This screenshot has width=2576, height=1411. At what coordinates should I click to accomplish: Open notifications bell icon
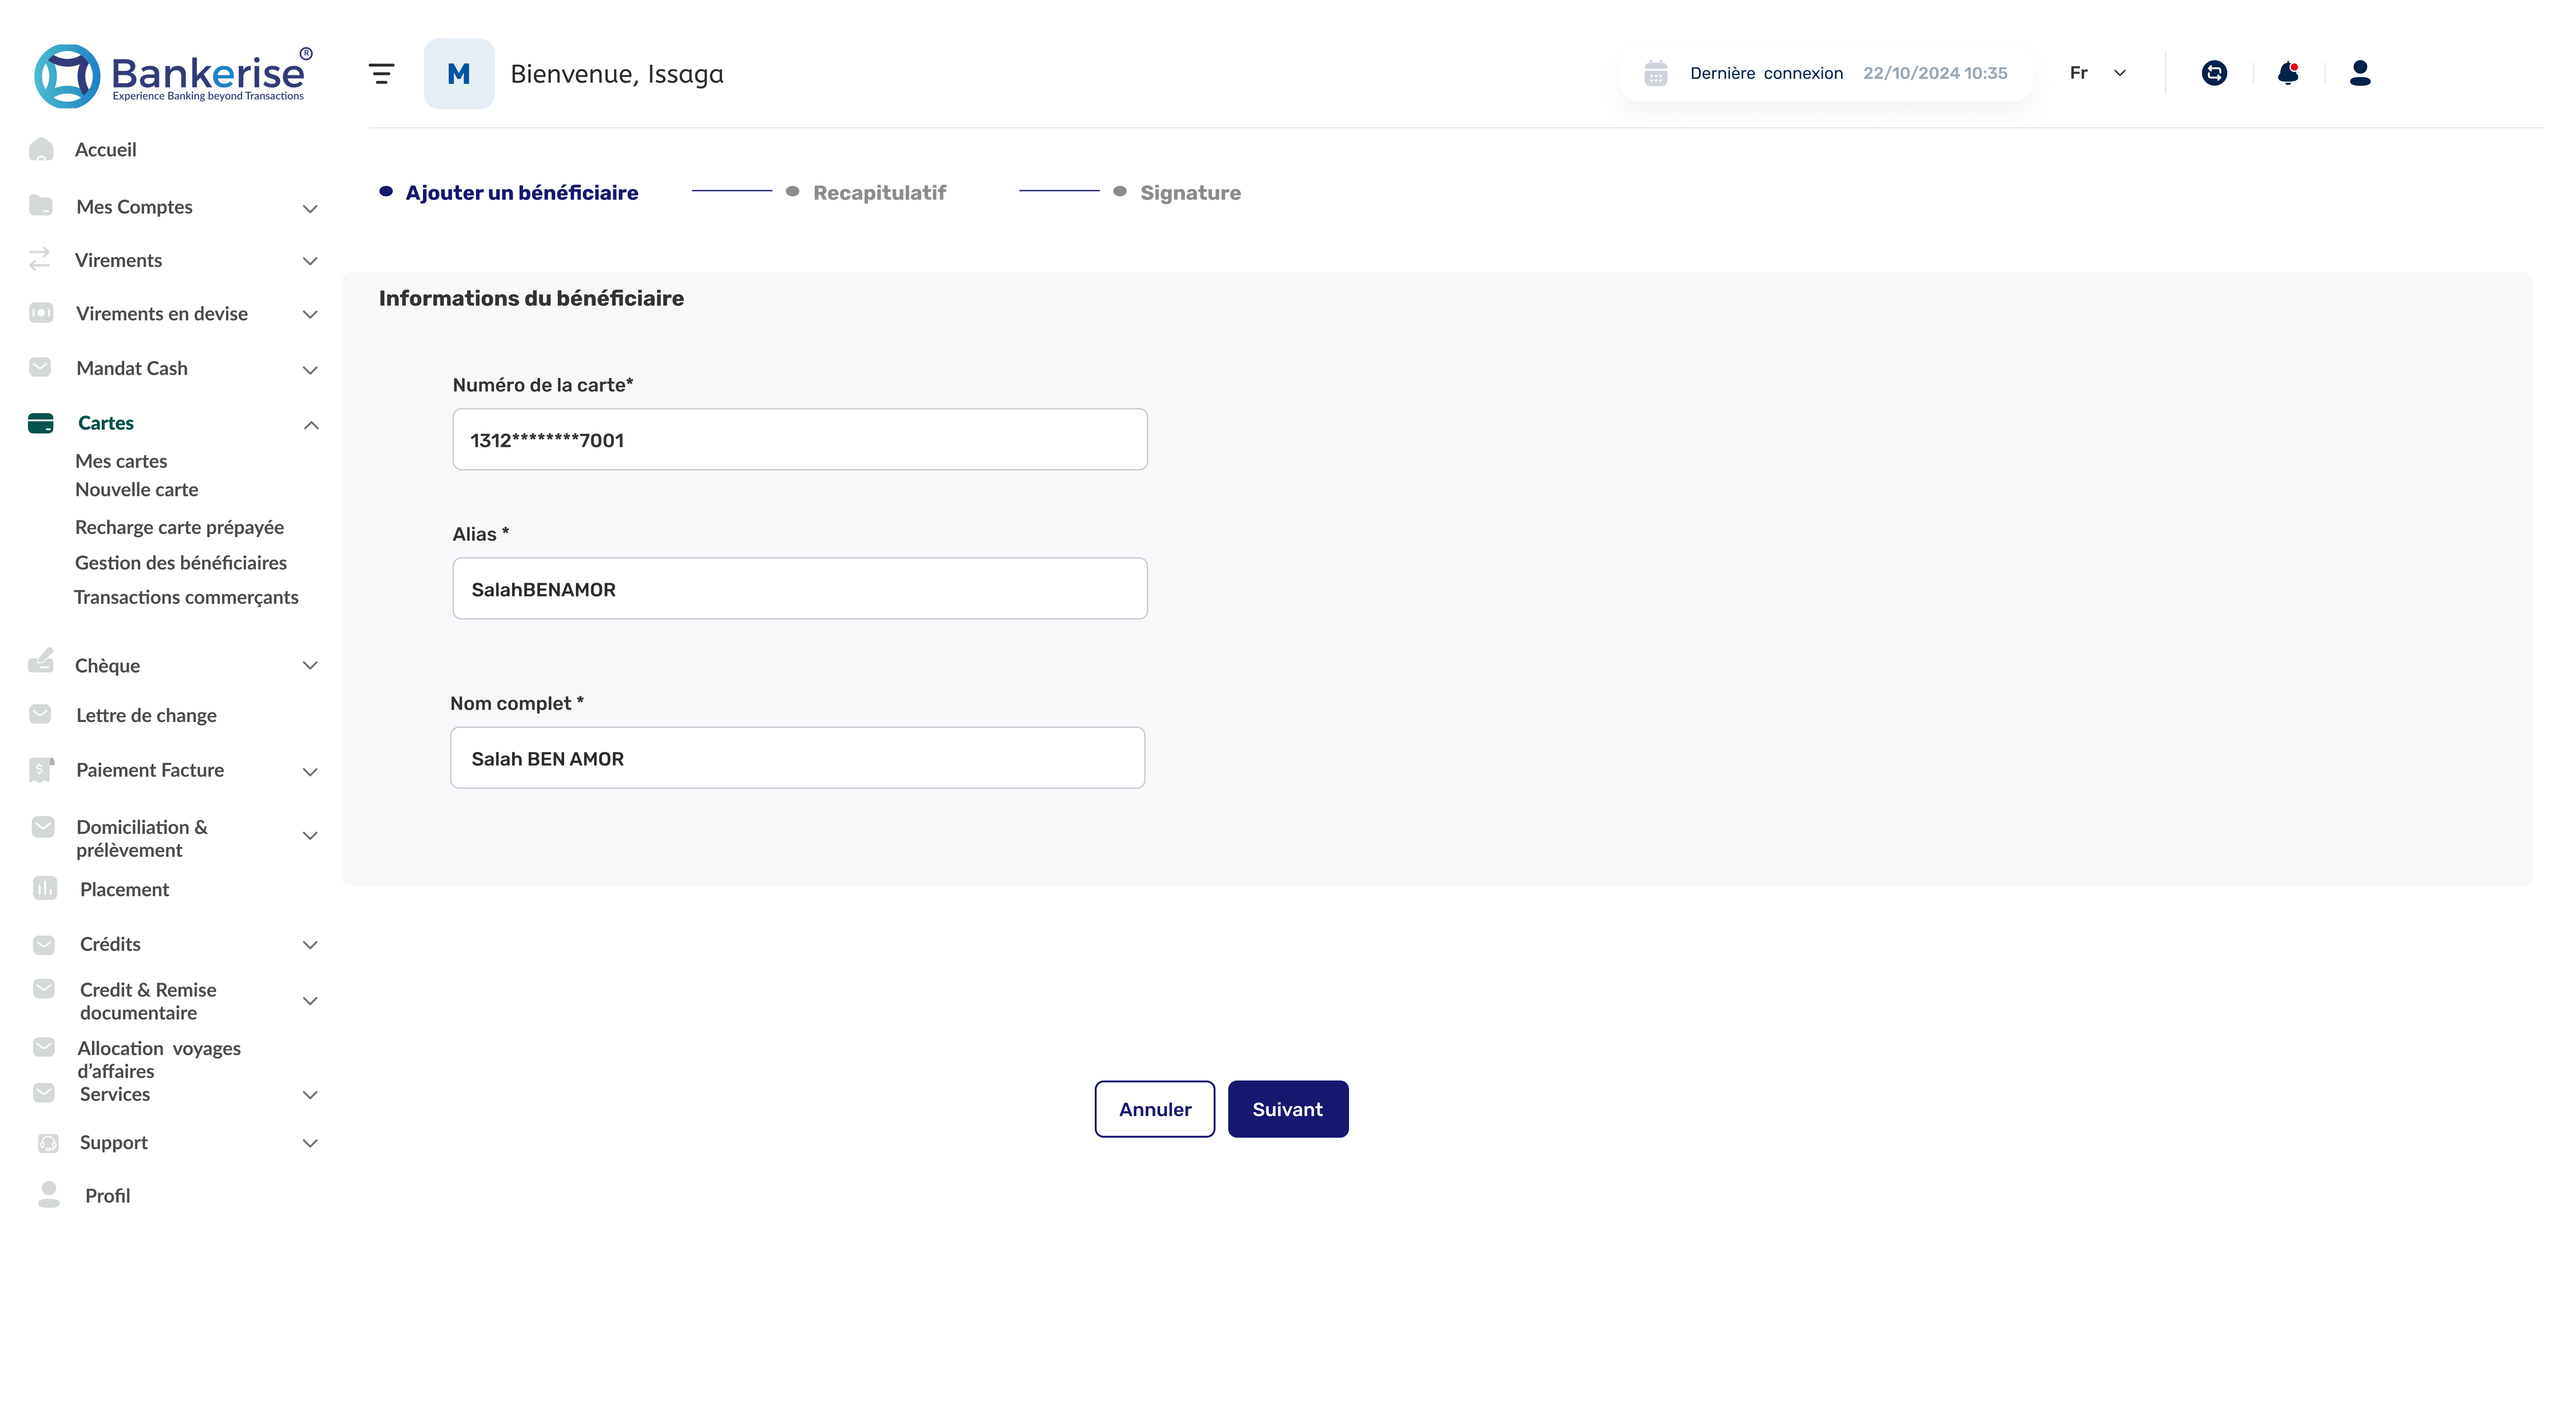click(x=2288, y=73)
